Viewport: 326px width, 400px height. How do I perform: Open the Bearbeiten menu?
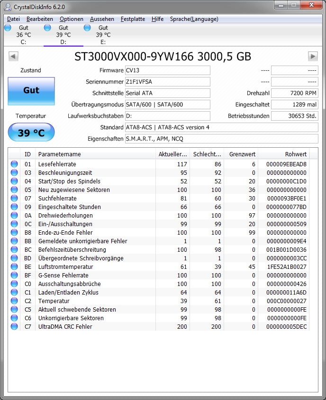coord(40,19)
